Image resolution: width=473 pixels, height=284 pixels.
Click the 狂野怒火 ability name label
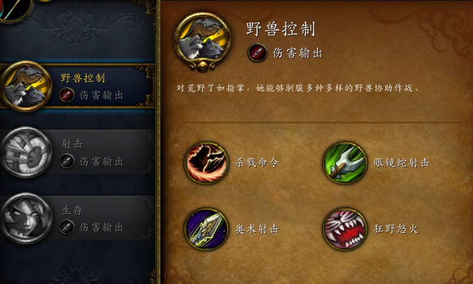tap(396, 229)
